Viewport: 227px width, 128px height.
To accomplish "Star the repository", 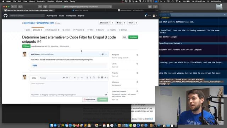I will tap(119, 23).
